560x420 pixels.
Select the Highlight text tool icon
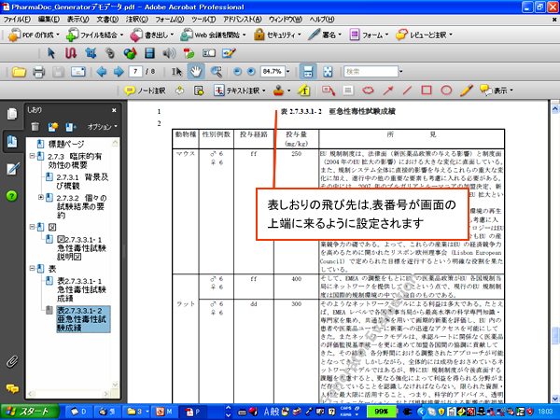[x=304, y=91]
